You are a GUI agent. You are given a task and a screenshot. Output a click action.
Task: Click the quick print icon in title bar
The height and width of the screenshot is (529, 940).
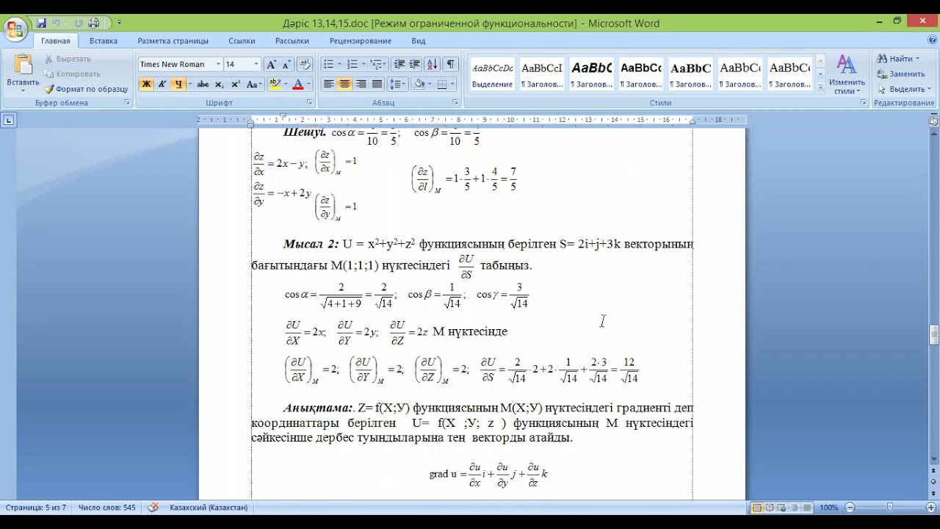pos(94,23)
